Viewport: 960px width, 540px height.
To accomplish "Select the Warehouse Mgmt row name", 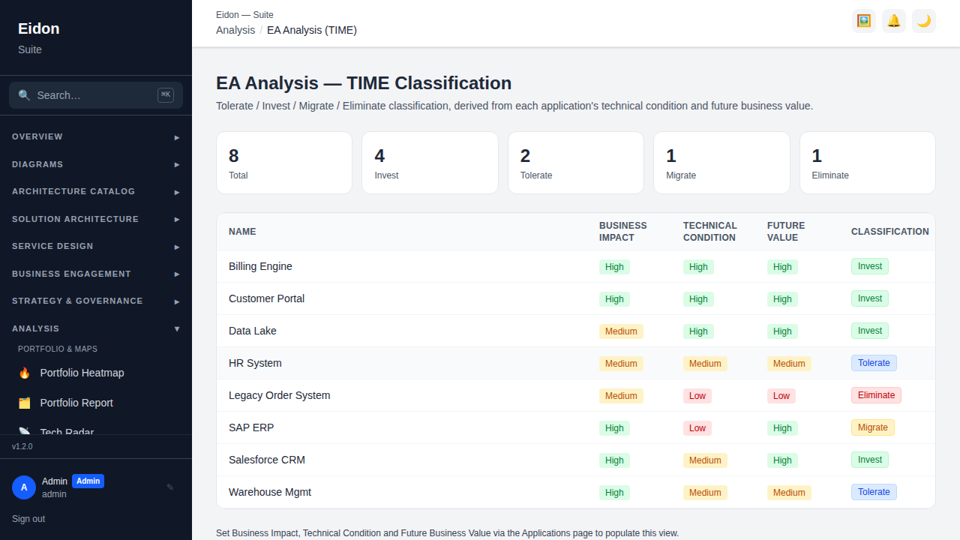I will (270, 492).
